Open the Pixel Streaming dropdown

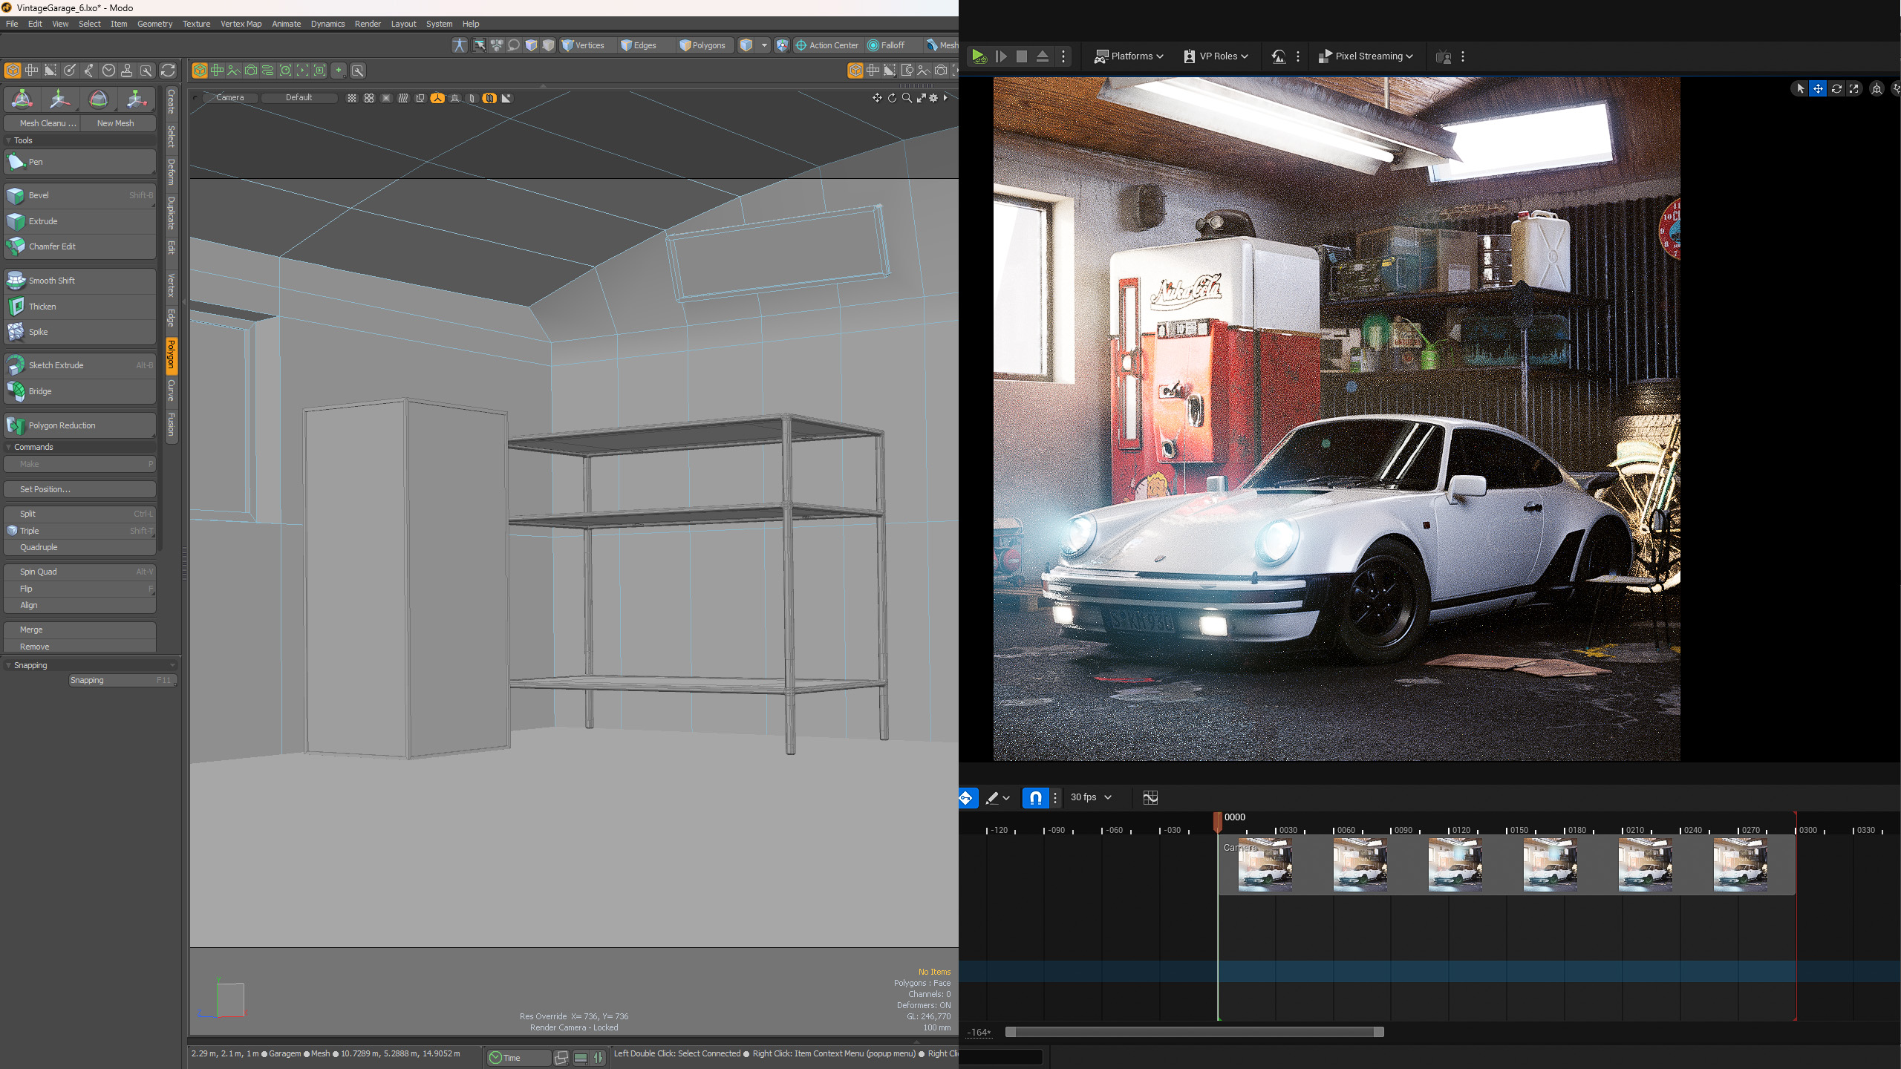click(x=1366, y=56)
